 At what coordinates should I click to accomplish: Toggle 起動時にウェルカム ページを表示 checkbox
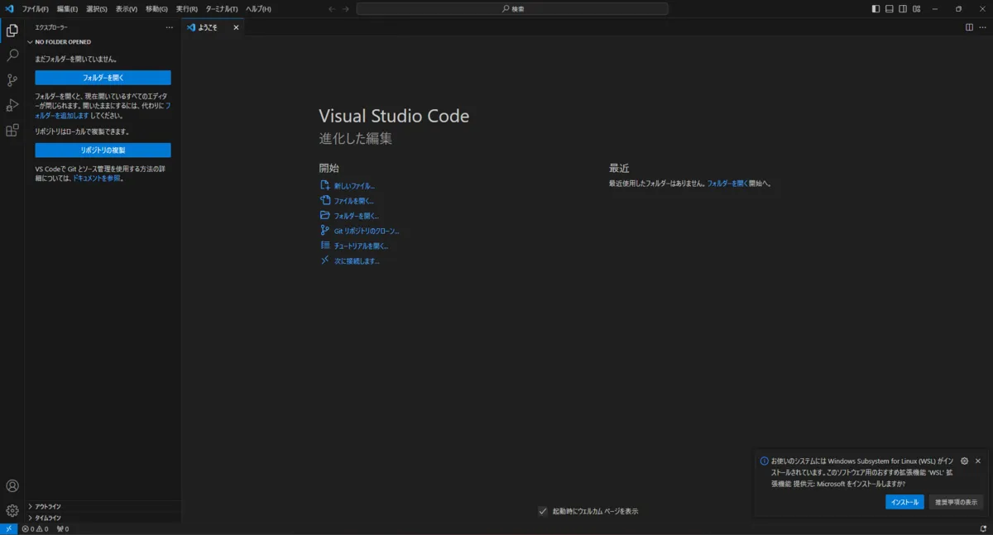click(x=543, y=511)
